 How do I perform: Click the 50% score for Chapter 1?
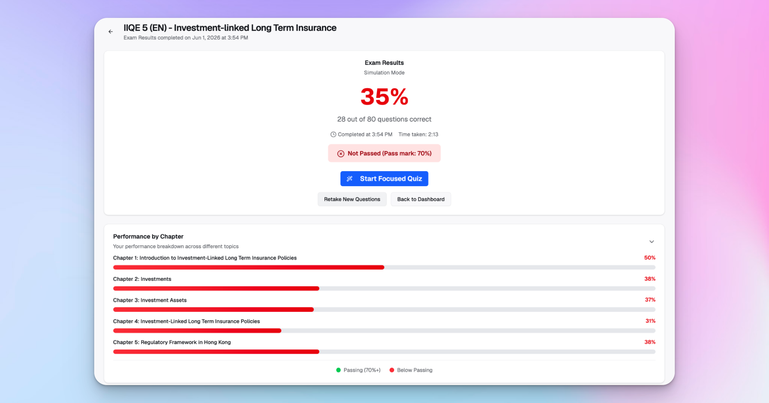coord(650,258)
